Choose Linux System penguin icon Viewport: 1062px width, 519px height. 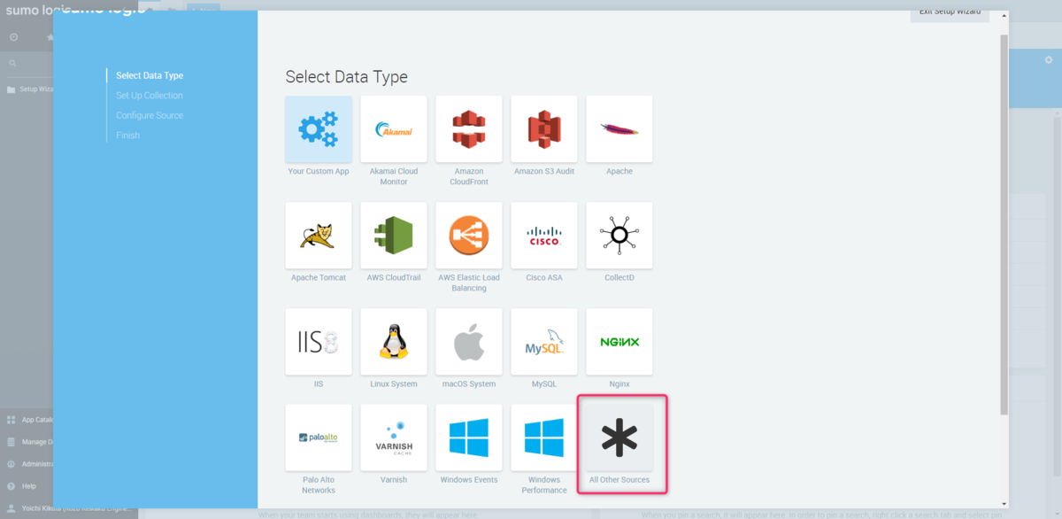394,342
